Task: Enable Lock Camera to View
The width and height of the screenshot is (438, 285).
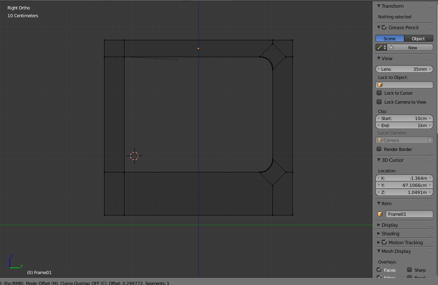Action: click(x=379, y=102)
